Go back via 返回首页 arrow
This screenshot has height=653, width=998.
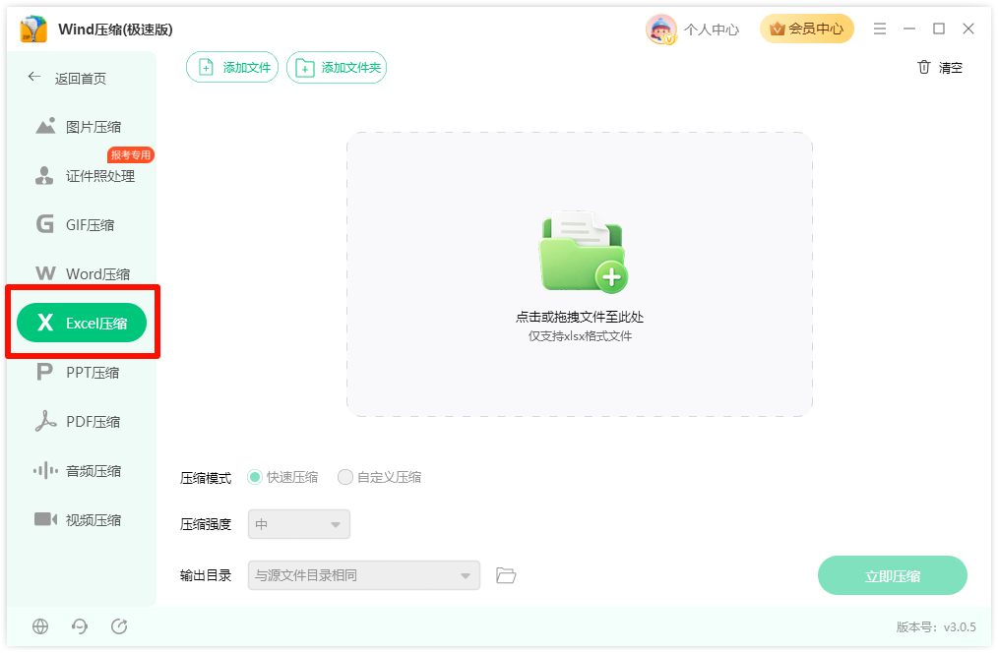pyautogui.click(x=34, y=77)
